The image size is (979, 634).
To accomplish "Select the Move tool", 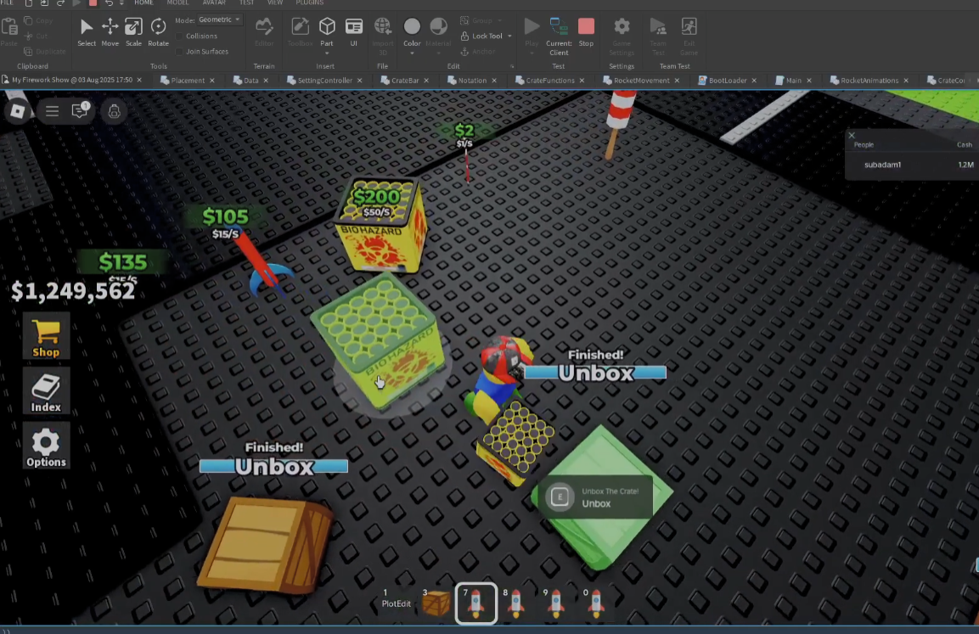I will point(110,31).
